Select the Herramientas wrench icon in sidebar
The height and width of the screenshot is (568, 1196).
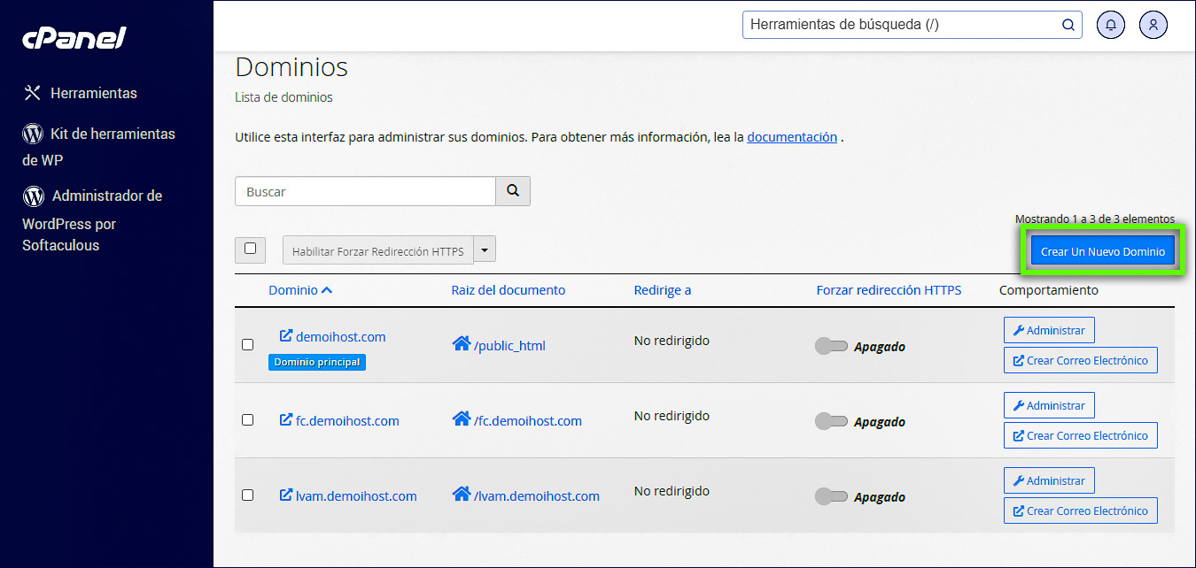point(32,92)
